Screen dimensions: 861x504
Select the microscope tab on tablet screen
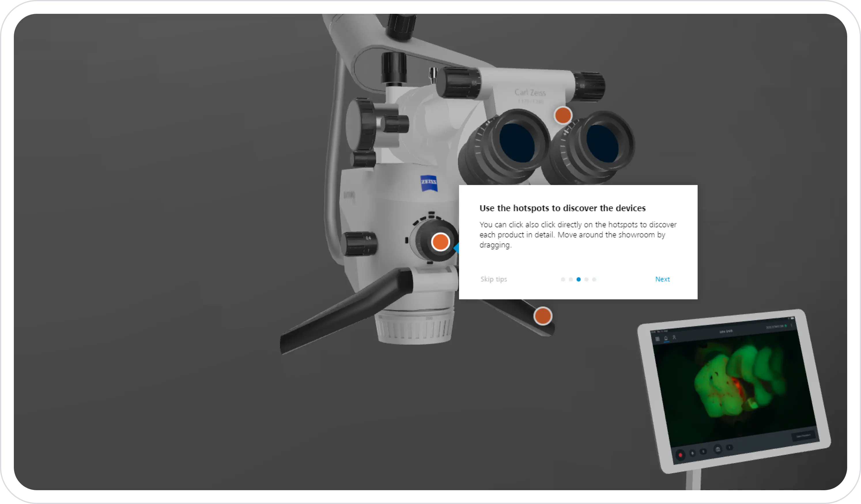(666, 338)
